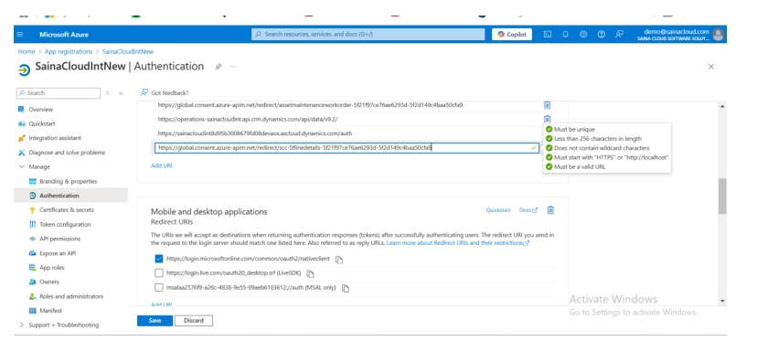Click the scc-5flinedetails redirect URI field
This screenshot has width=757, height=352.
click(347, 148)
